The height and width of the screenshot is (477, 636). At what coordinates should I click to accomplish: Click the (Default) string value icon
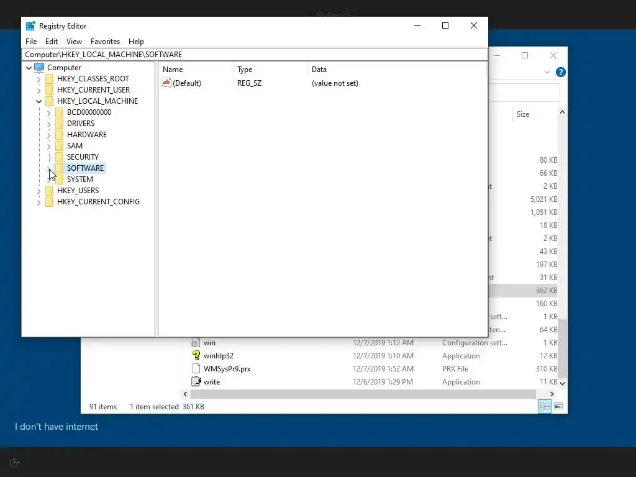[x=166, y=83]
